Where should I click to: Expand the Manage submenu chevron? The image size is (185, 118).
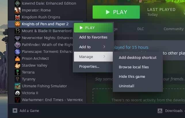104,57
